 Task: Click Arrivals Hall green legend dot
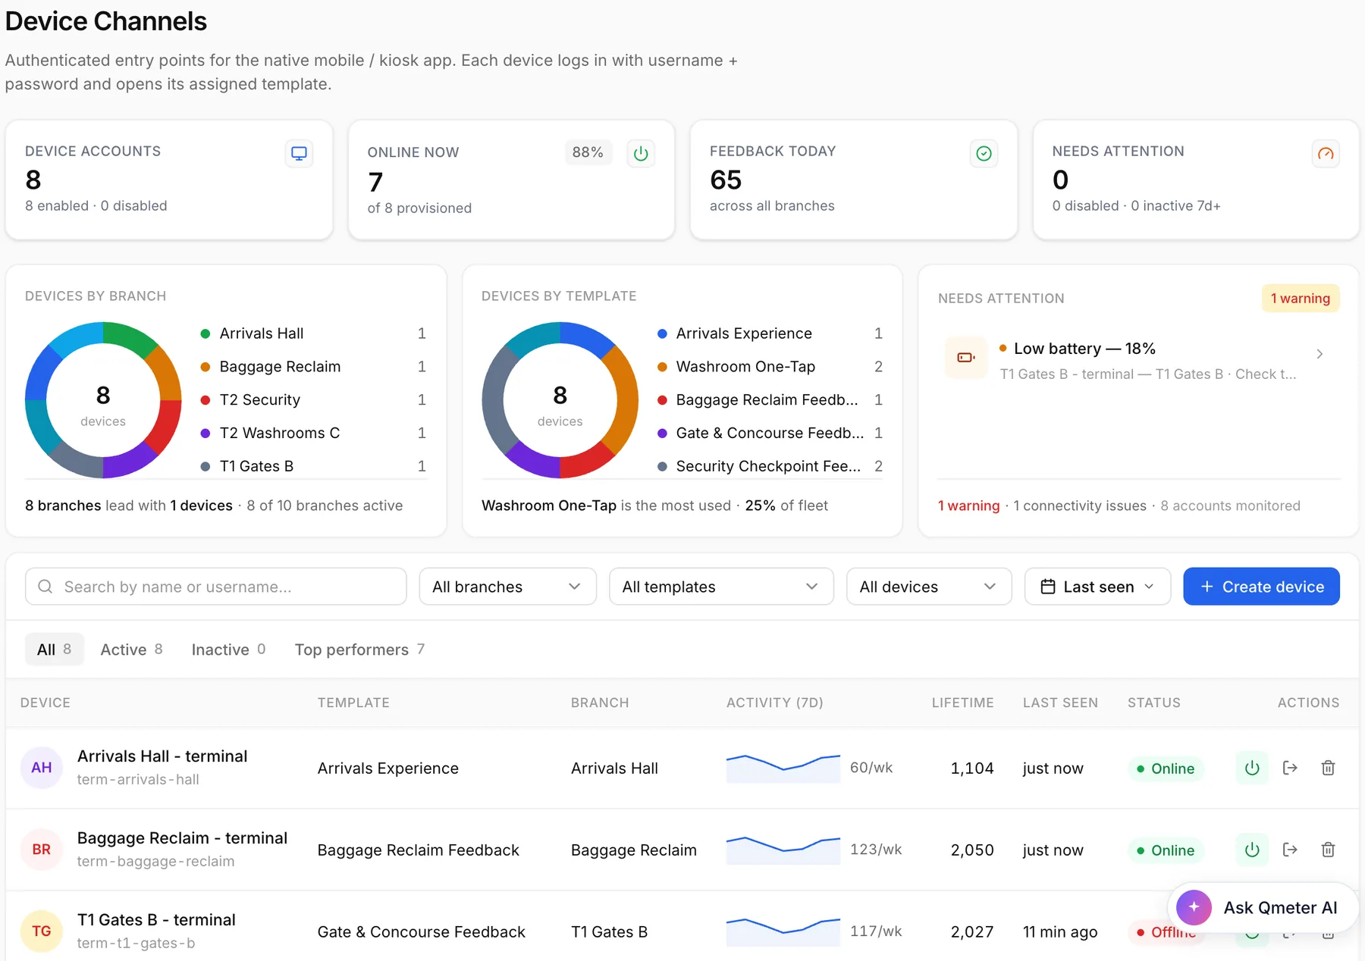[205, 333]
